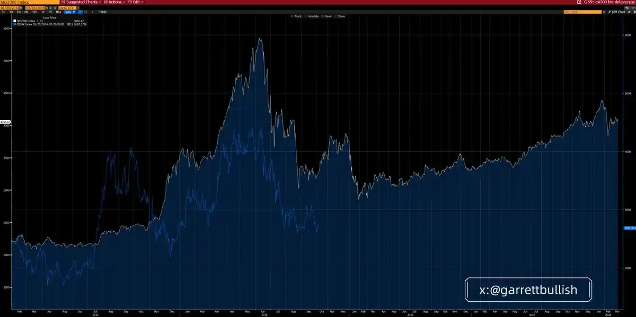
Task: Click the undo arrow icon above Add Data
Action: pos(627,7)
